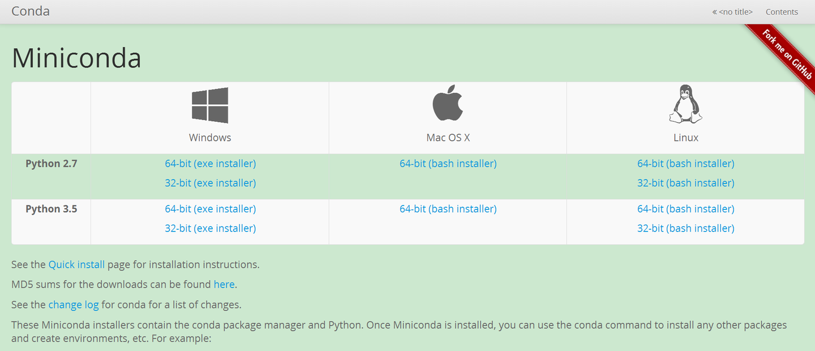Viewport: 815px width, 351px height.
Task: Open the conda change log link
Action: point(74,305)
